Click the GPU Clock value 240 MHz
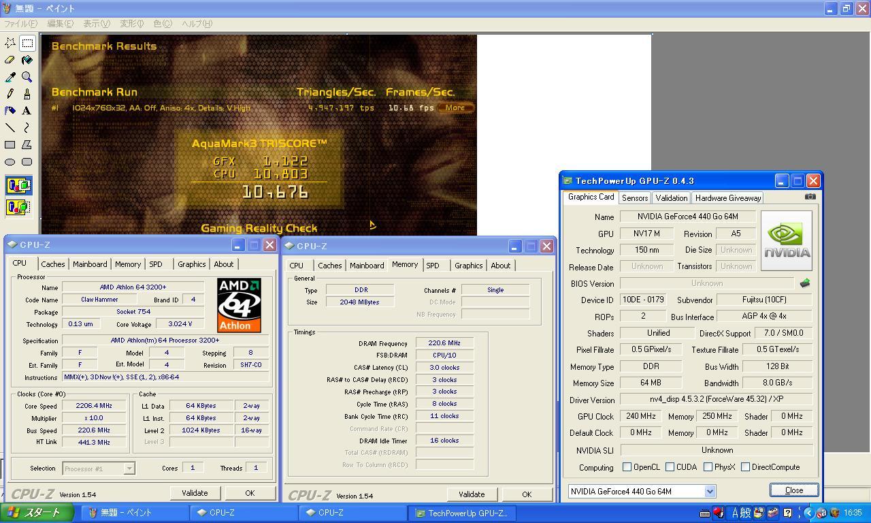 (640, 416)
